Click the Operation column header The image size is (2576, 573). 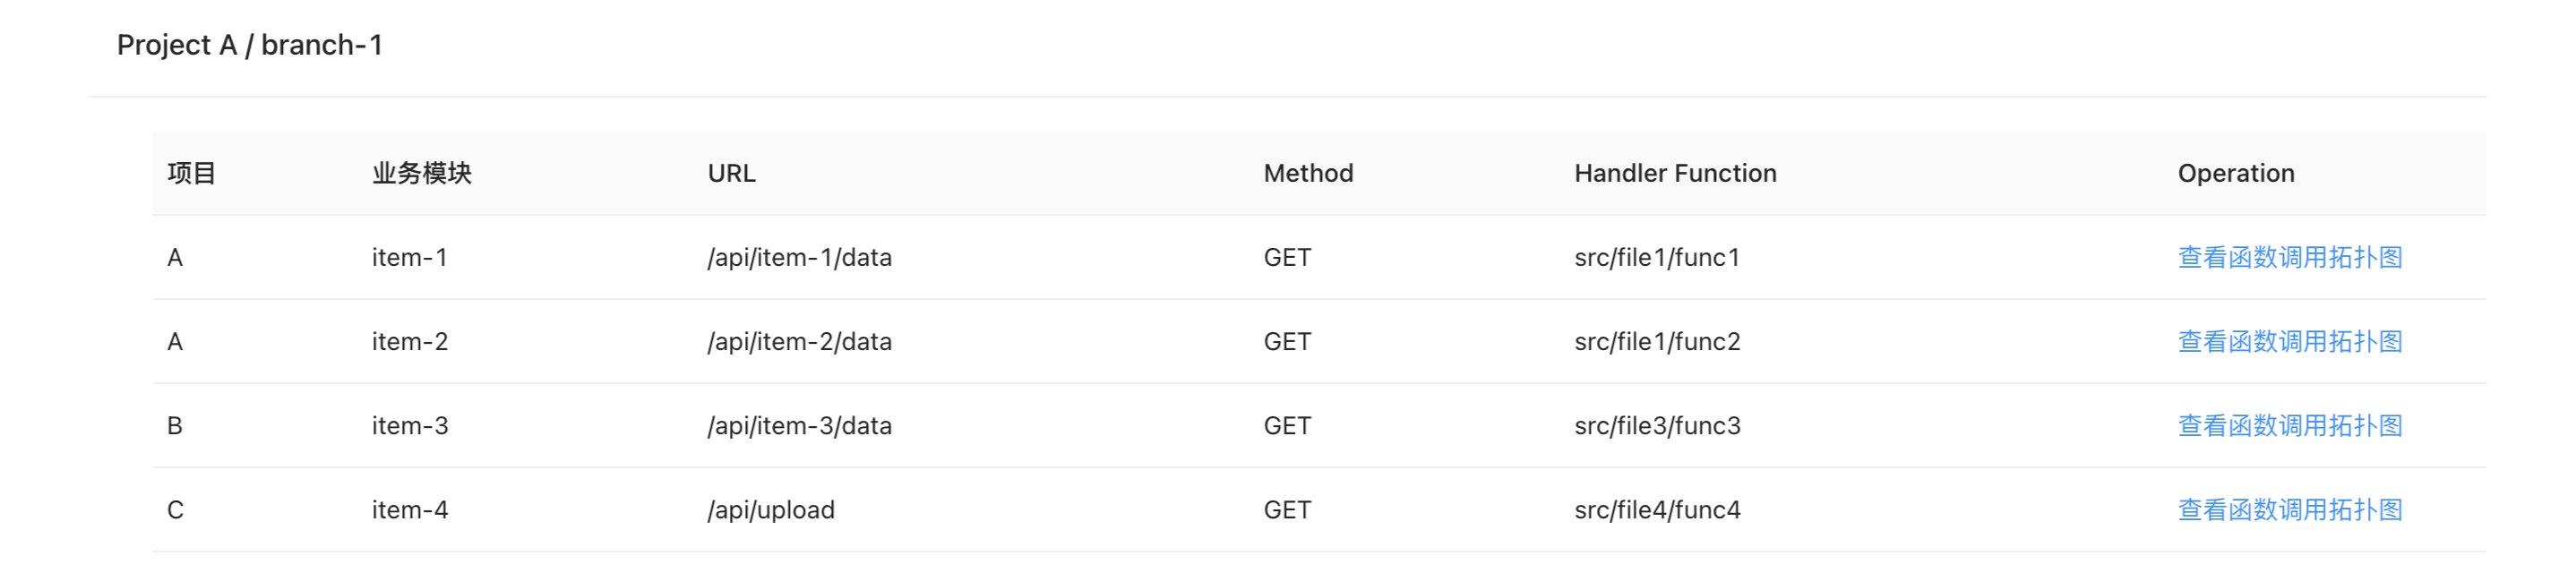(x=2236, y=173)
